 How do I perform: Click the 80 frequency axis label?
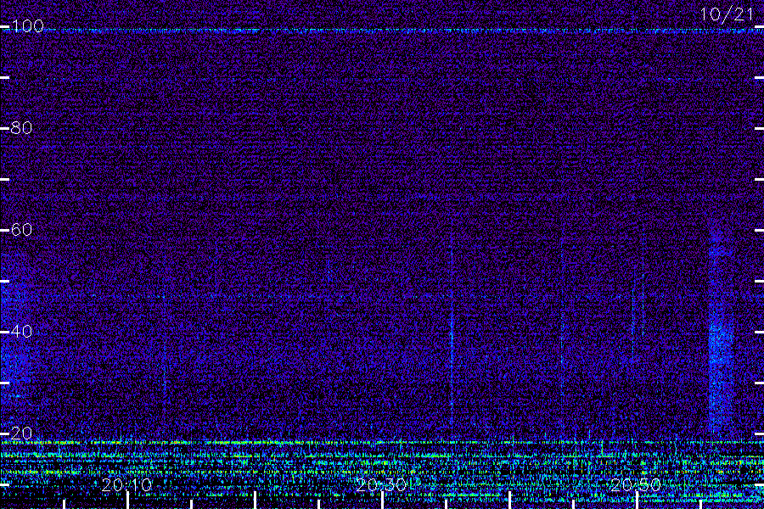click(21, 128)
